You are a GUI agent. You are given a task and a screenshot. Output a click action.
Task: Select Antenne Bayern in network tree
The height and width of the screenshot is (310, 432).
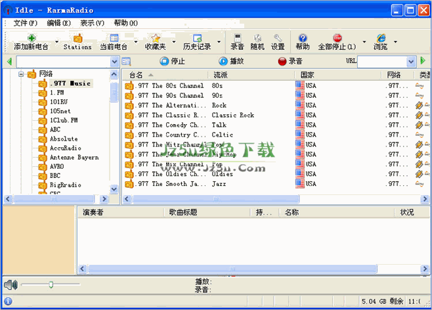(74, 158)
